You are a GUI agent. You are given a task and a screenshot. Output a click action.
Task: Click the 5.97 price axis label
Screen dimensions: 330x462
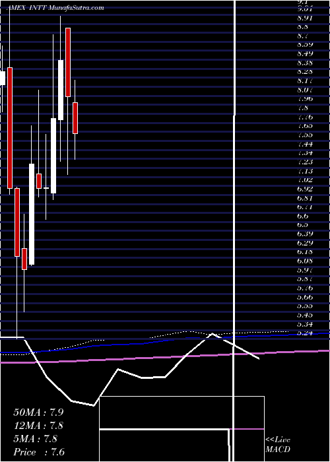[x=305, y=270]
